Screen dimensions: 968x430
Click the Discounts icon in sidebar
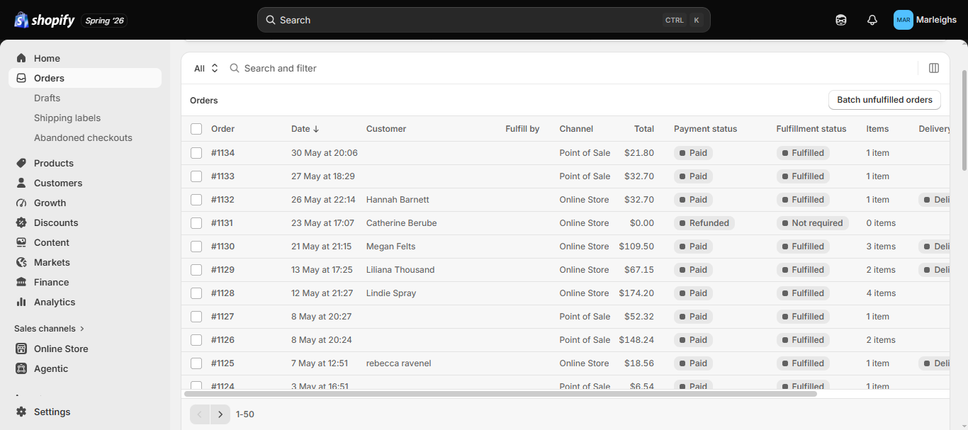point(21,222)
